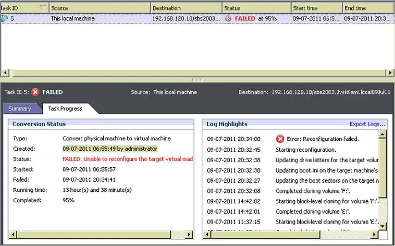Open the Export Logs link

click(x=367, y=124)
